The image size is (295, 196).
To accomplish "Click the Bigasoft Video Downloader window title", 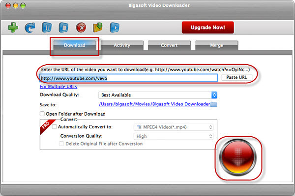I will point(159,5).
